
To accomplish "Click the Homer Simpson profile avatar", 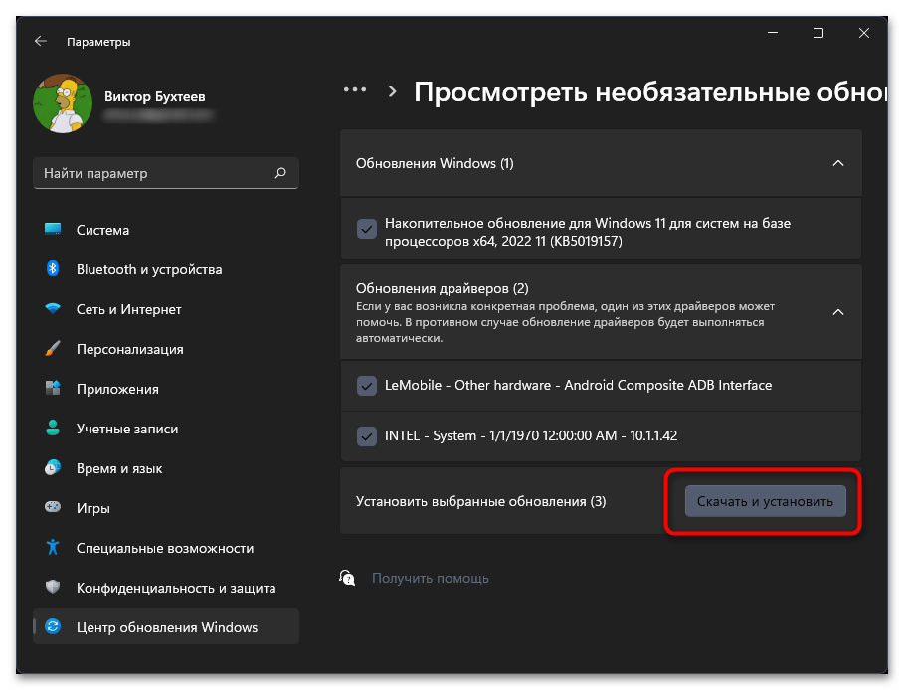I will (63, 103).
